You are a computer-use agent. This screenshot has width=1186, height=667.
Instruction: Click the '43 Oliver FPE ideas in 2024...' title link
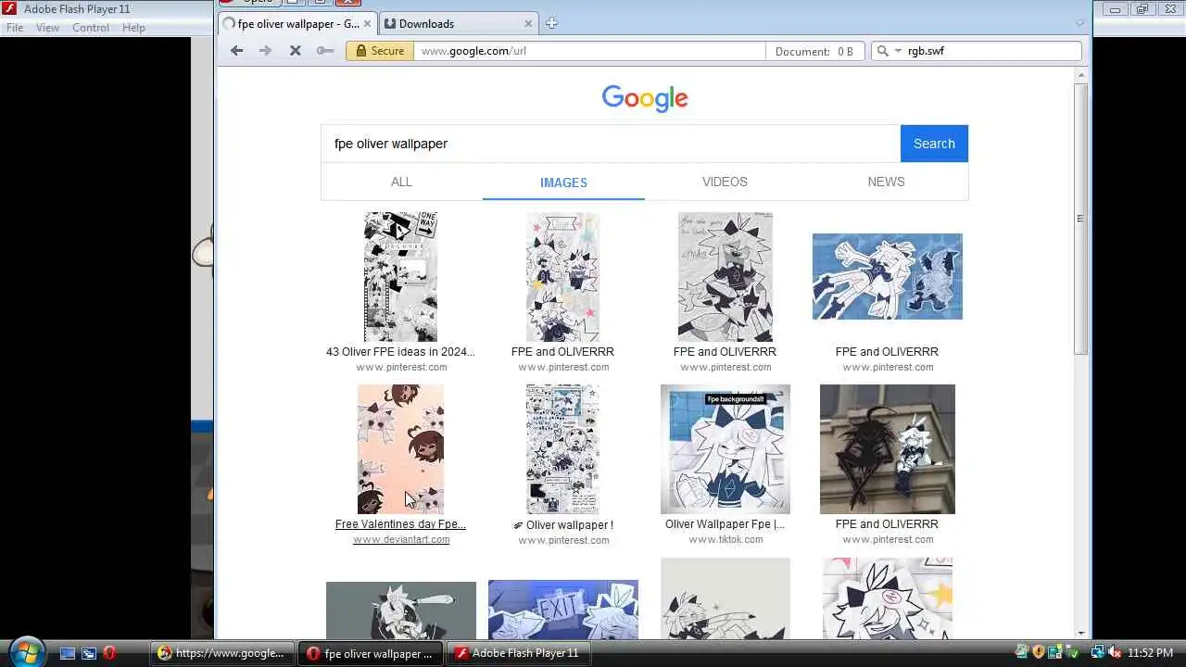click(x=400, y=352)
